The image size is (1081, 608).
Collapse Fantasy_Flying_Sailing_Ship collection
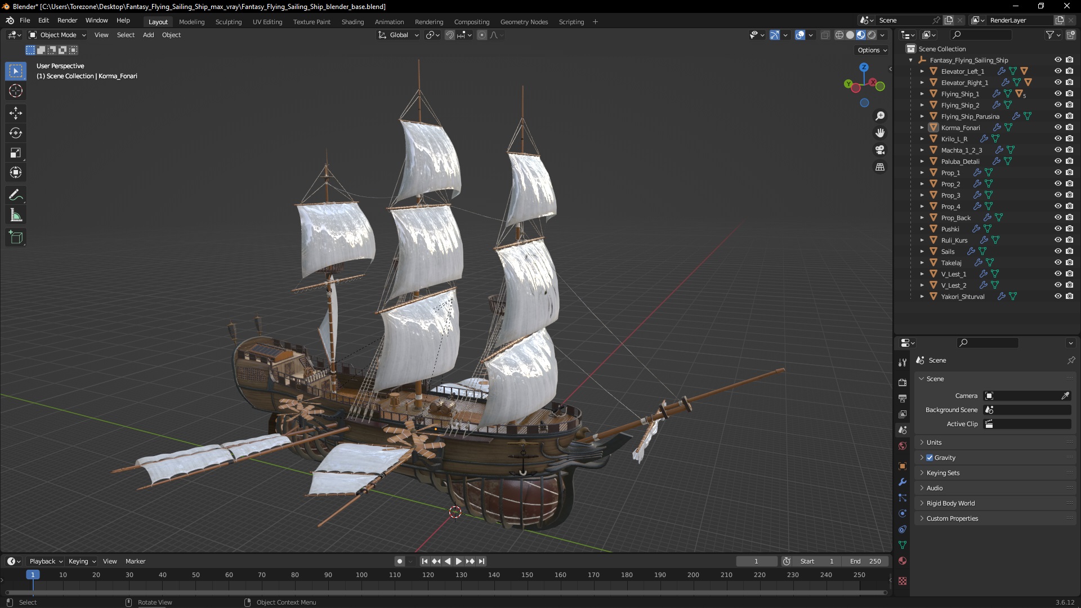tap(911, 60)
